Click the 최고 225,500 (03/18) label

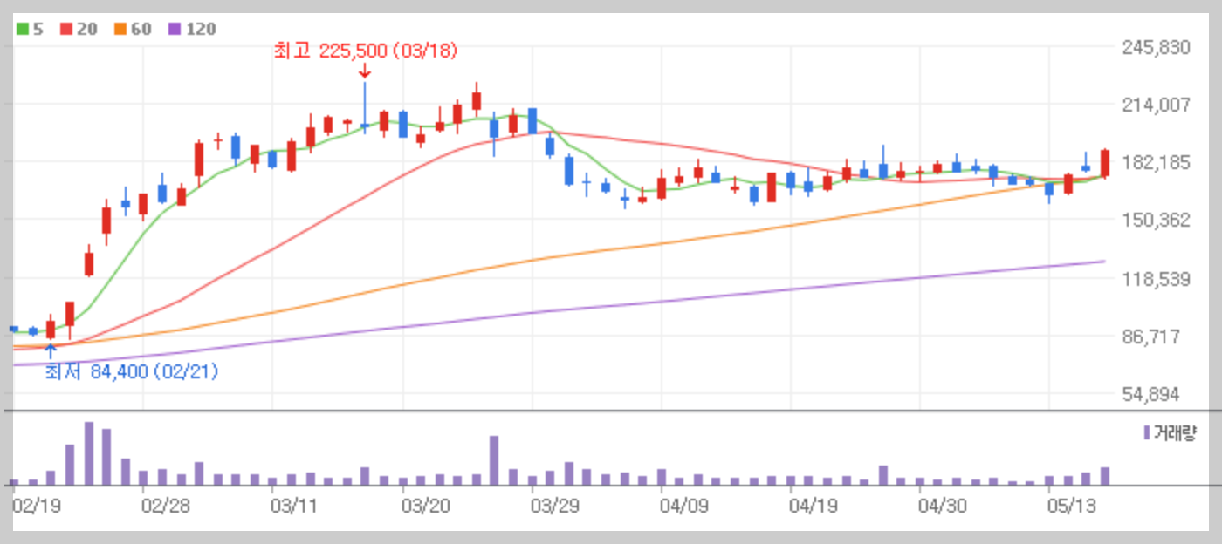point(365,51)
